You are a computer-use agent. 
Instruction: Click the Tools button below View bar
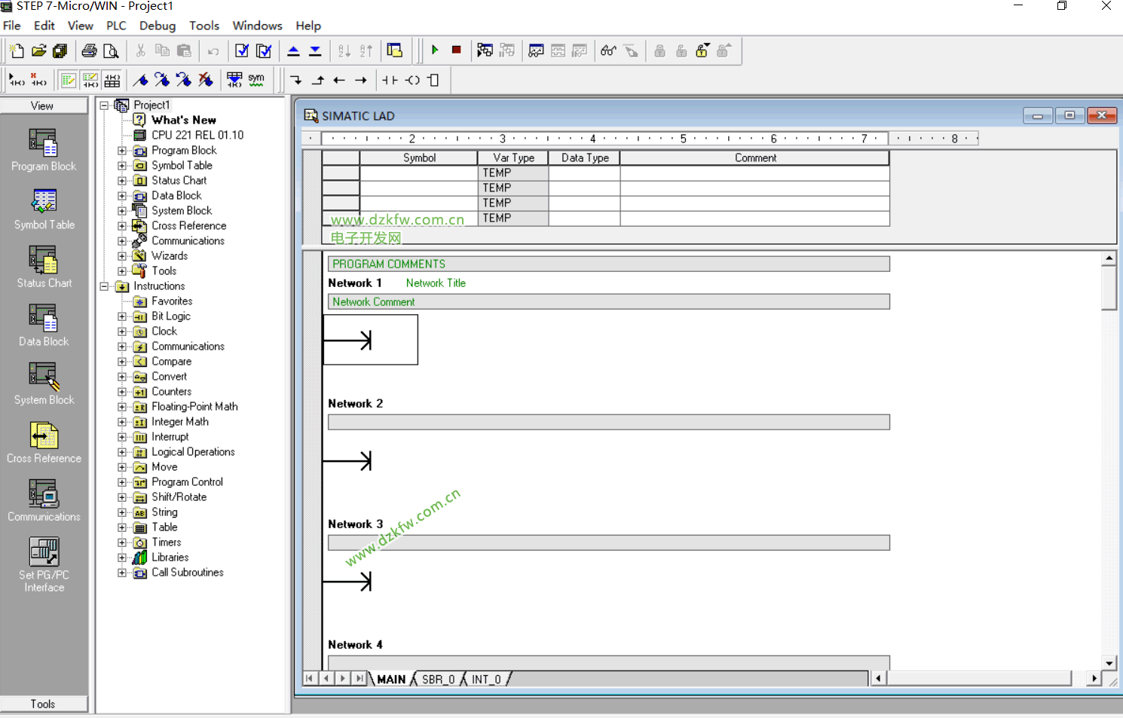[43, 704]
